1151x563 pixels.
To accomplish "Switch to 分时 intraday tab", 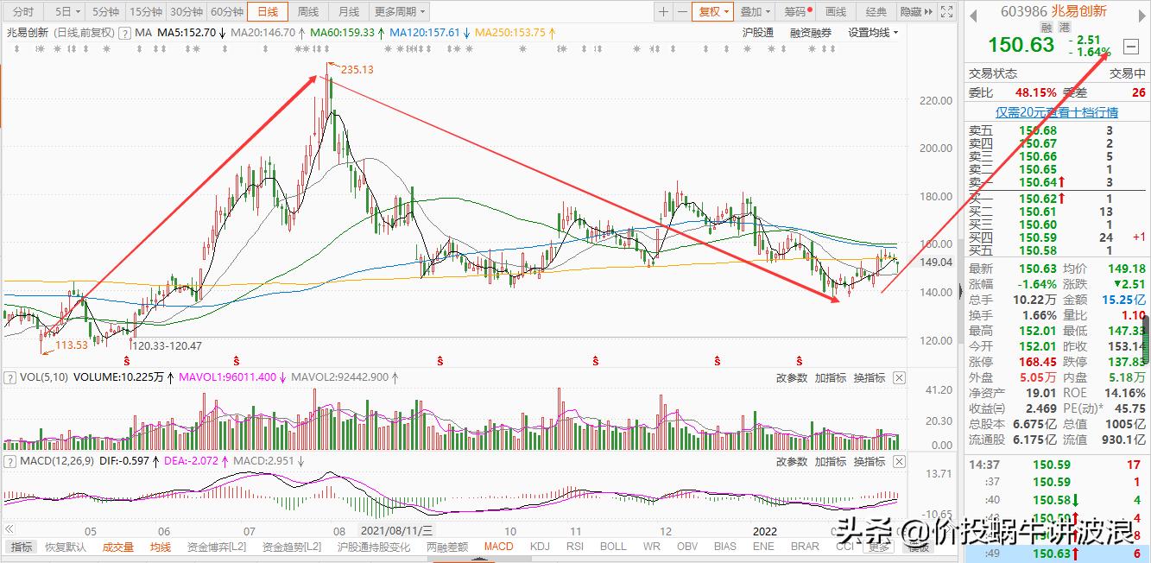I will (x=23, y=12).
